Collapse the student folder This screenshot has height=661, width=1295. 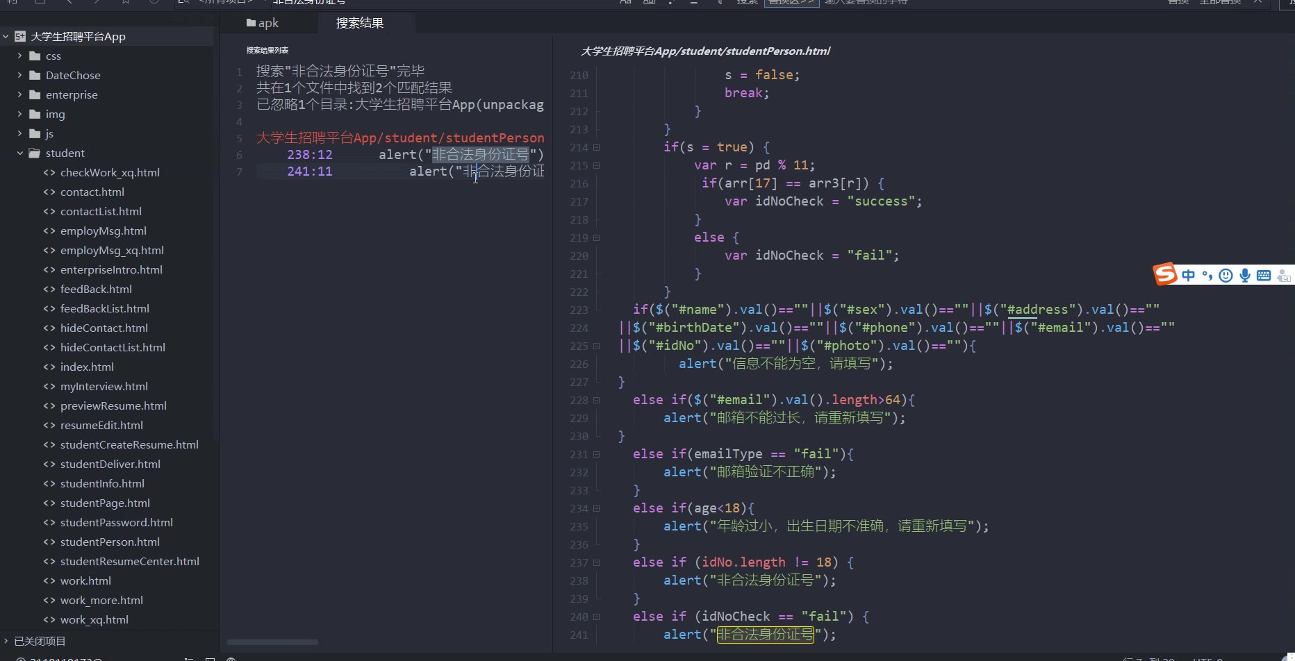[20, 153]
